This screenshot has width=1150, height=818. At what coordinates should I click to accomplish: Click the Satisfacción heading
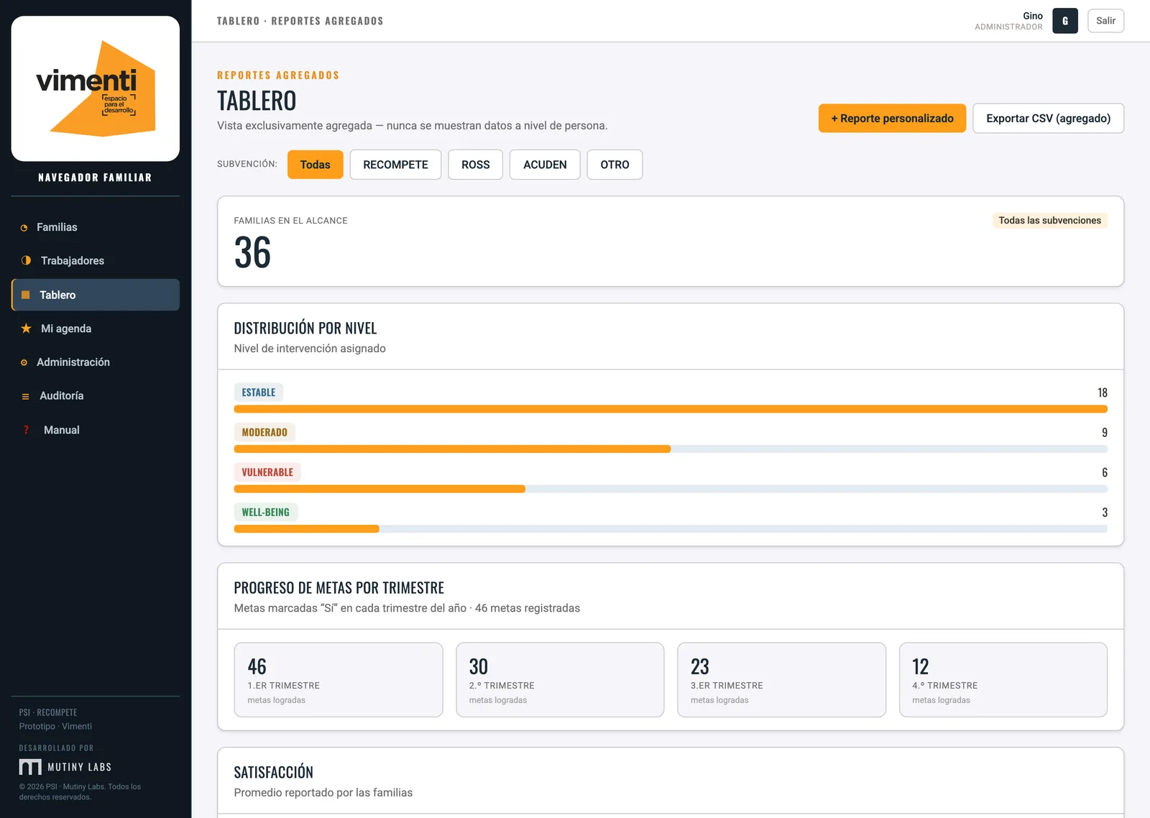274,773
